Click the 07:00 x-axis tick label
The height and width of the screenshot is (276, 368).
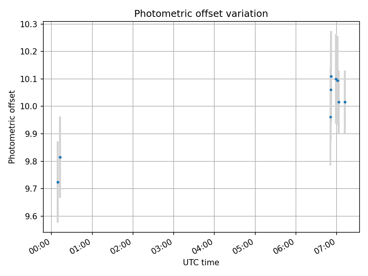(x=325, y=246)
